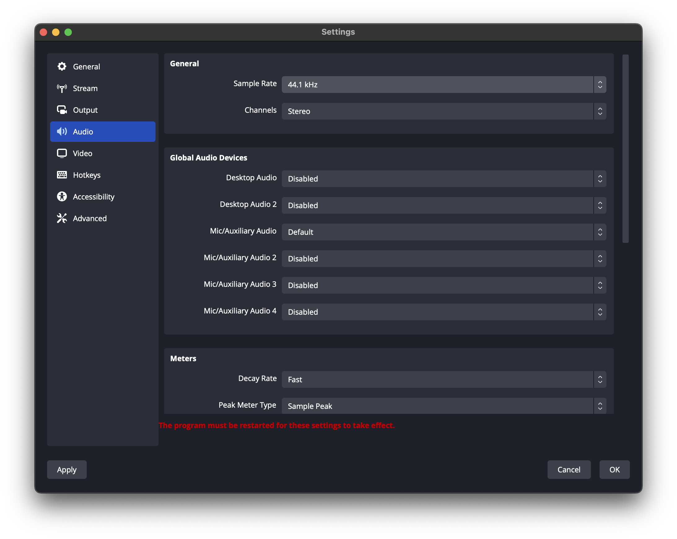Open the Peak Meter Type dropdown
This screenshot has width=677, height=539.
(443, 405)
